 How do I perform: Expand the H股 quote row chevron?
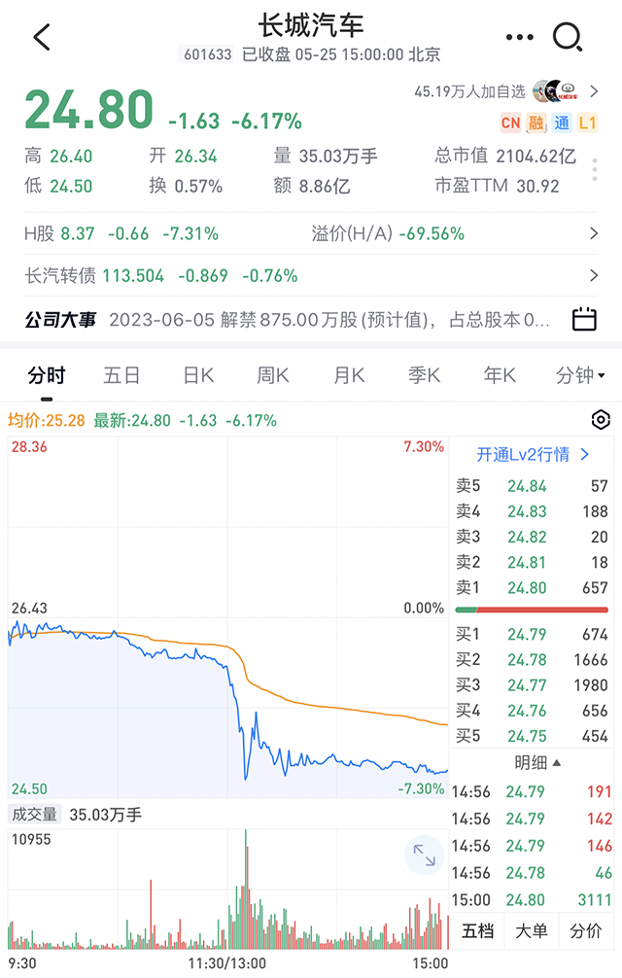pos(594,233)
